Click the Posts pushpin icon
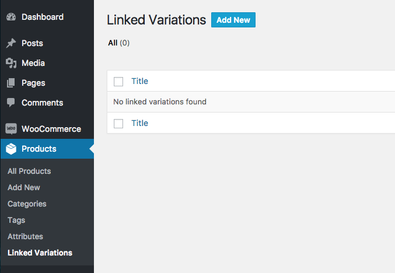This screenshot has width=395, height=273. click(11, 43)
